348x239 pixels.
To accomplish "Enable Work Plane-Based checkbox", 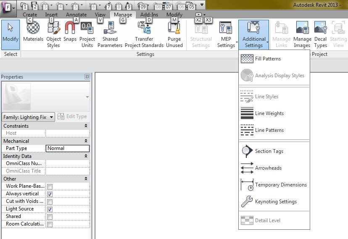I will [50, 186].
